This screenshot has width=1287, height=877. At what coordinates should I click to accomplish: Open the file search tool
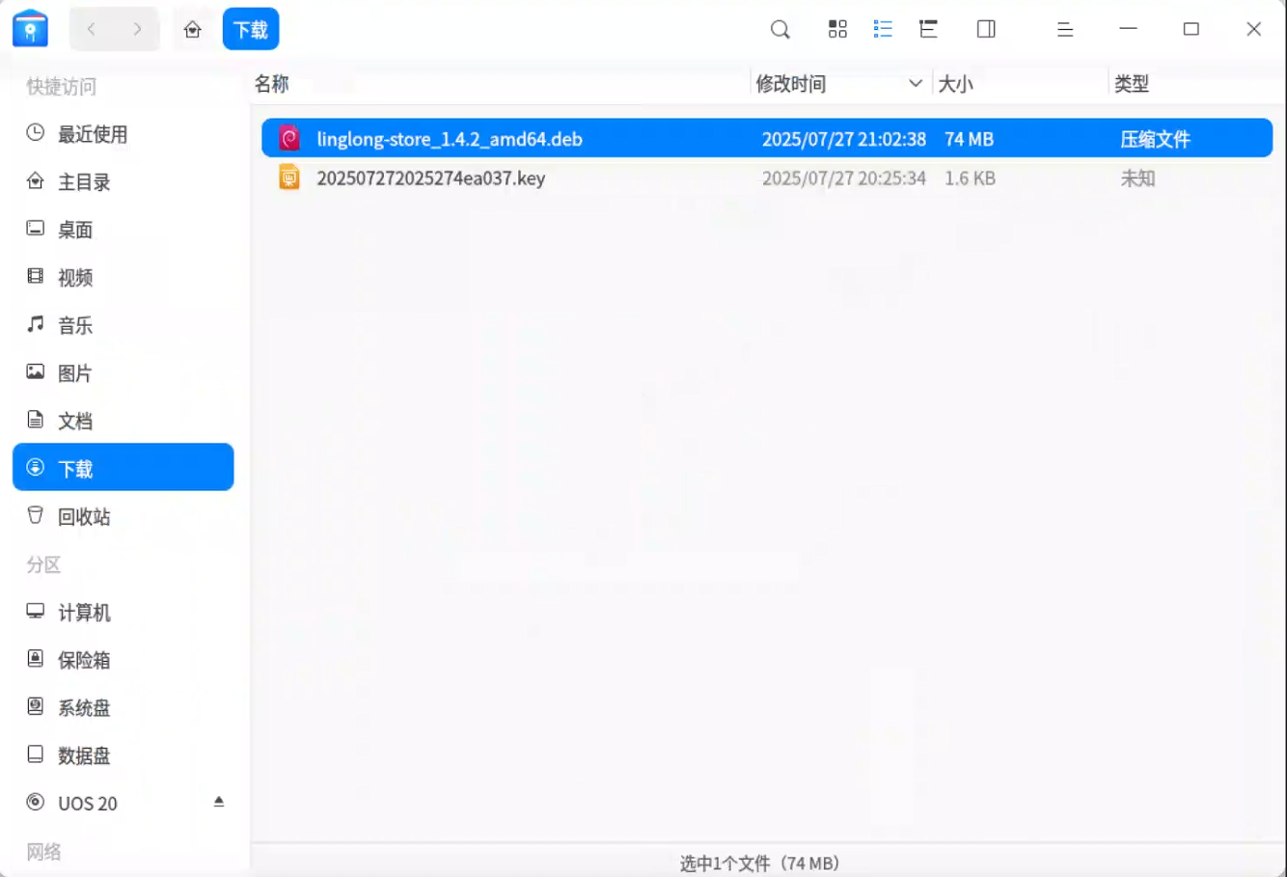click(x=780, y=29)
